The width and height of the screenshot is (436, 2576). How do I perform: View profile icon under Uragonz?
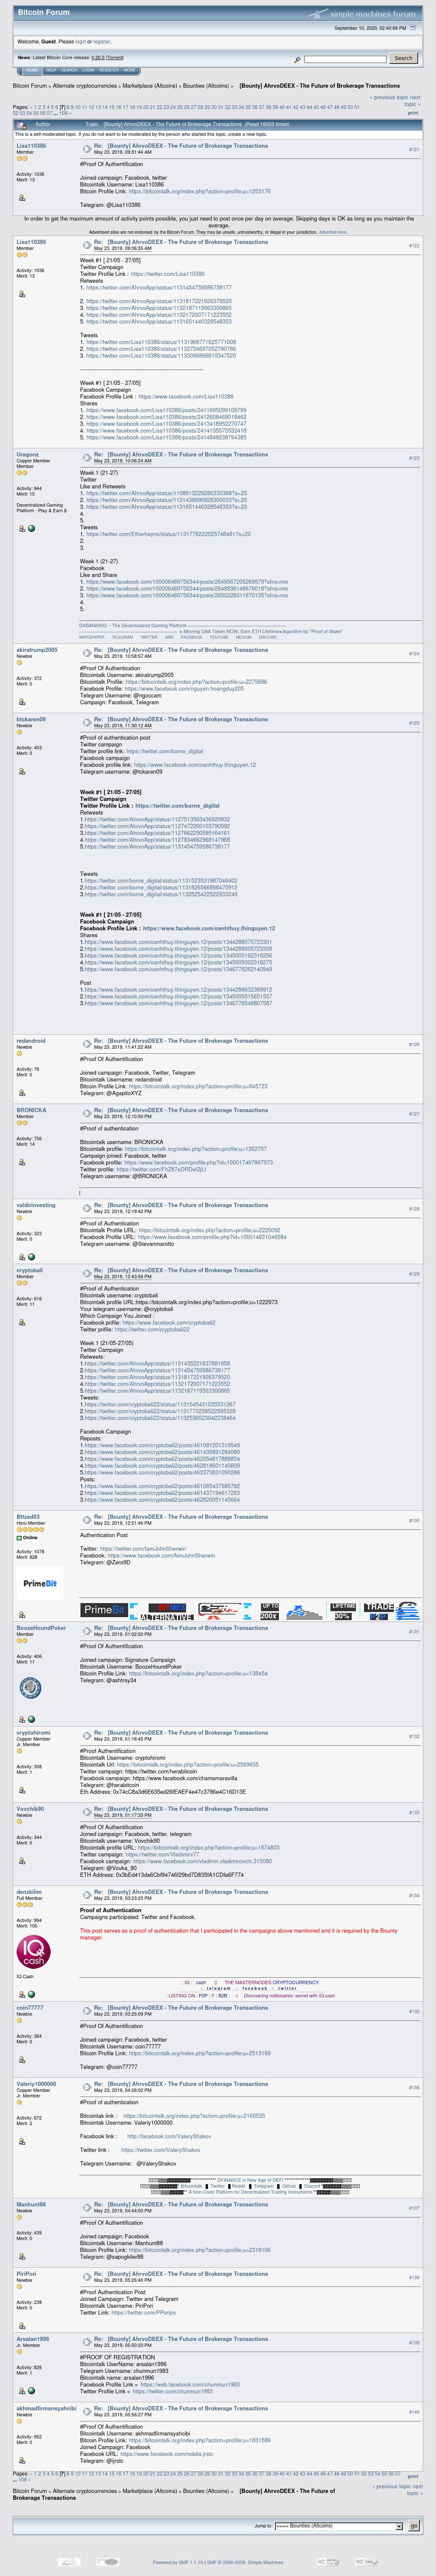(22, 528)
